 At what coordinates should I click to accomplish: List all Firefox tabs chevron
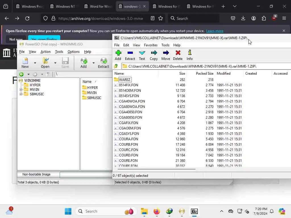point(234,6)
